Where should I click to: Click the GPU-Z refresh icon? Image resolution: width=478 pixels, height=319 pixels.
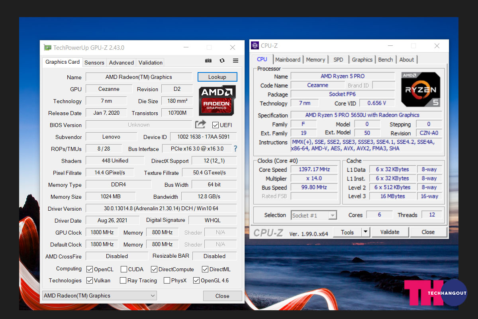pos(222,61)
